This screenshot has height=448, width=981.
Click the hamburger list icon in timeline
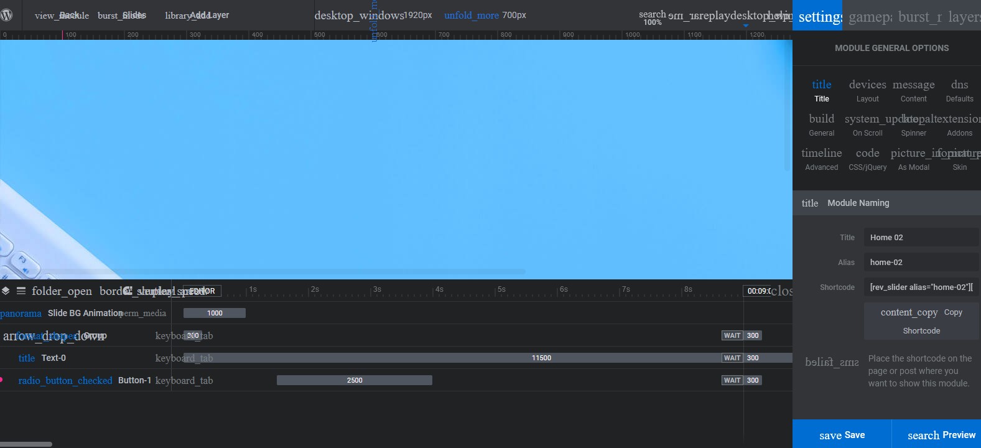click(x=21, y=291)
